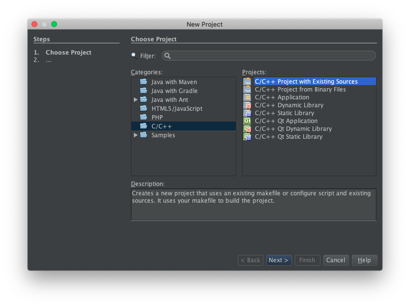Viewport: 410px width, 307px height.
Task: Click the magnifier icon beside Filter label
Action: click(134, 56)
